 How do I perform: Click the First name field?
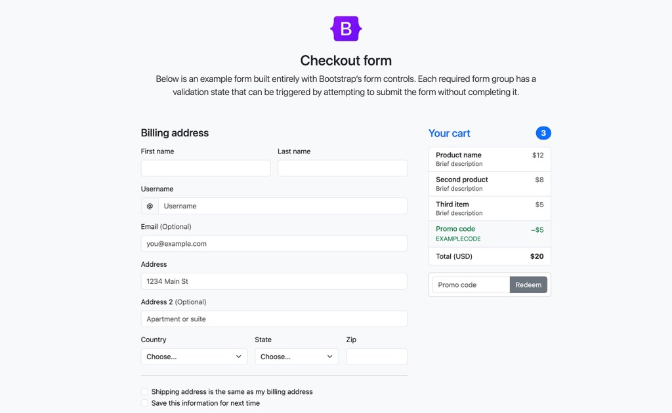pyautogui.click(x=205, y=168)
